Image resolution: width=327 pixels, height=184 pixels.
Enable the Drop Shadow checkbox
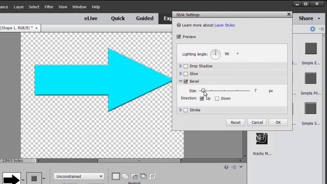(x=185, y=66)
